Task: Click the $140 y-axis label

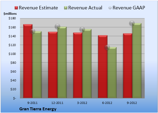Action: point(12,36)
